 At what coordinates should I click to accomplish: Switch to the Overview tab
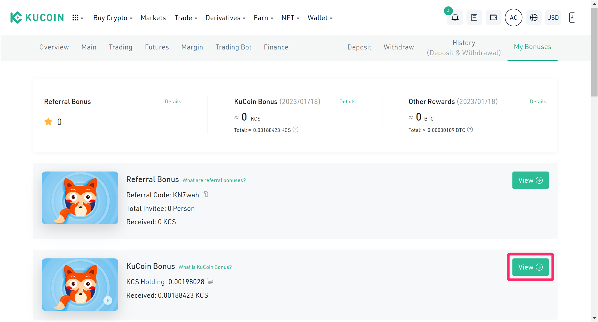tap(54, 47)
